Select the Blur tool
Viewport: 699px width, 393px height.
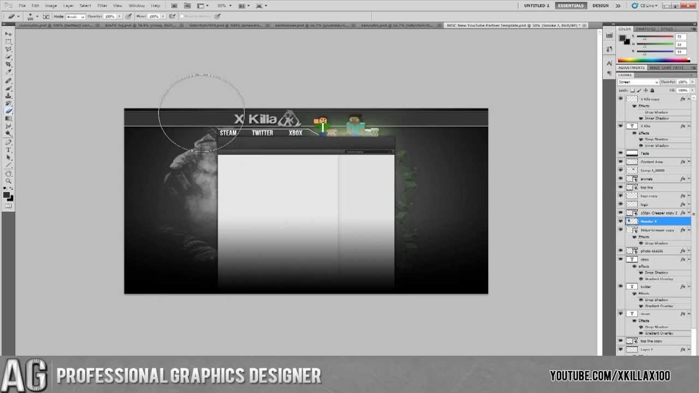pos(8,126)
